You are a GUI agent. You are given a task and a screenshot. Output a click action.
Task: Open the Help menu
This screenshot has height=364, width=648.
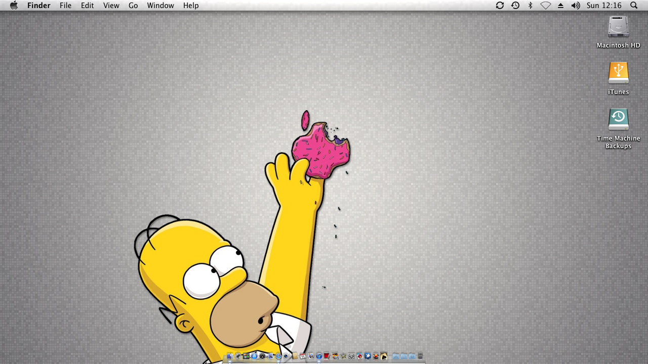coord(191,6)
